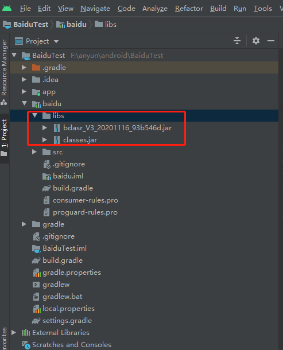Open the Navigate menu
The width and height of the screenshot is (283, 350).
pos(95,9)
